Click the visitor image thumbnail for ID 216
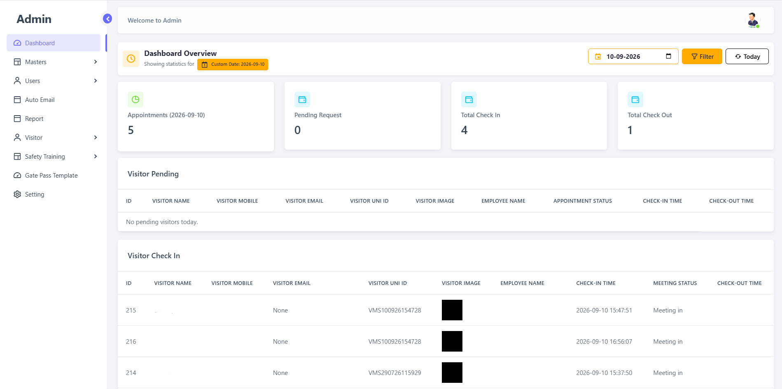Image resolution: width=782 pixels, height=389 pixels. [452, 341]
